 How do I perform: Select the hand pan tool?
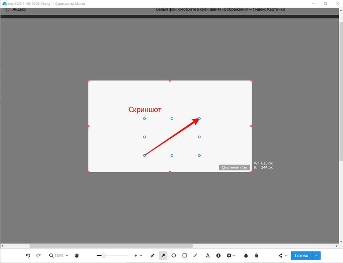77,256
